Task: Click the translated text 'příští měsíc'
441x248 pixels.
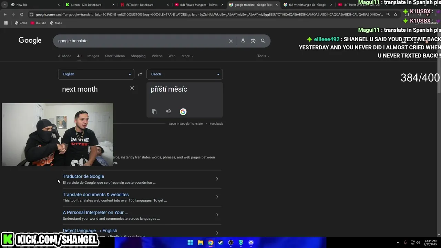Action: [x=169, y=89]
